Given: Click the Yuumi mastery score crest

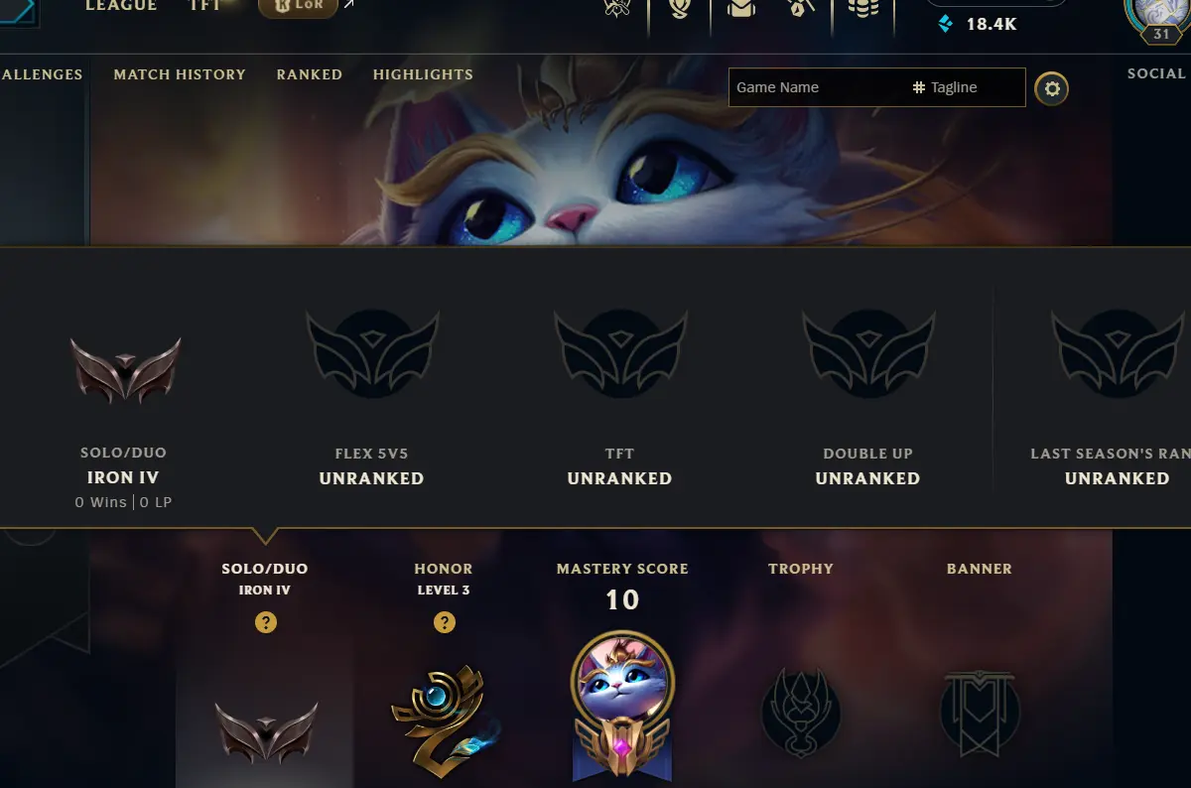Looking at the screenshot, I should coord(622,707).
